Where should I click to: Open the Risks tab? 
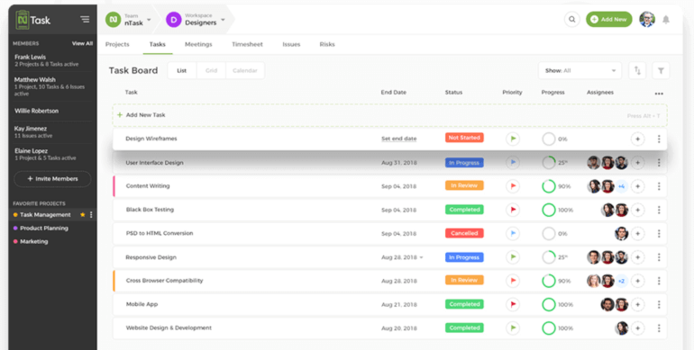click(x=327, y=44)
